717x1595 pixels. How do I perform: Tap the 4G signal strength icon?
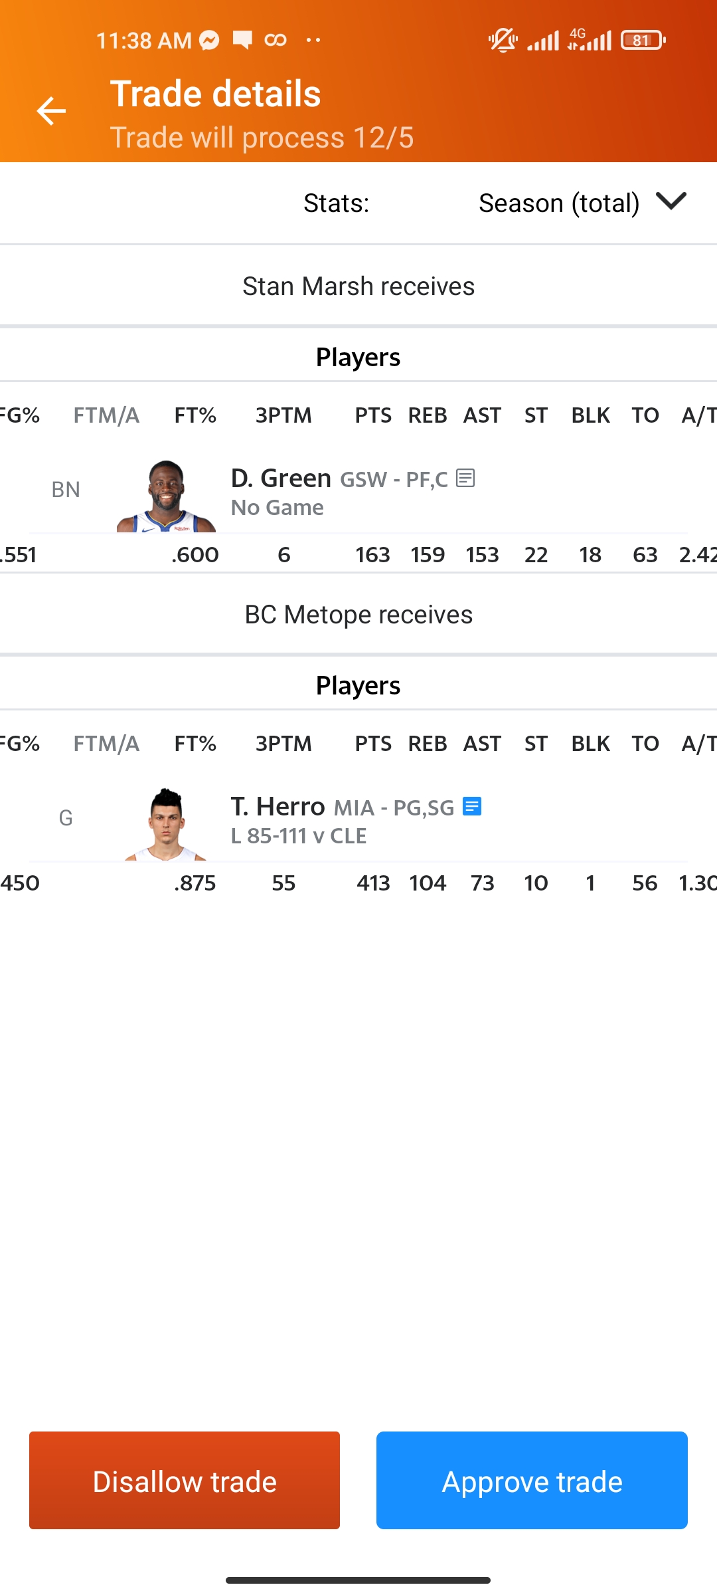tap(590, 41)
